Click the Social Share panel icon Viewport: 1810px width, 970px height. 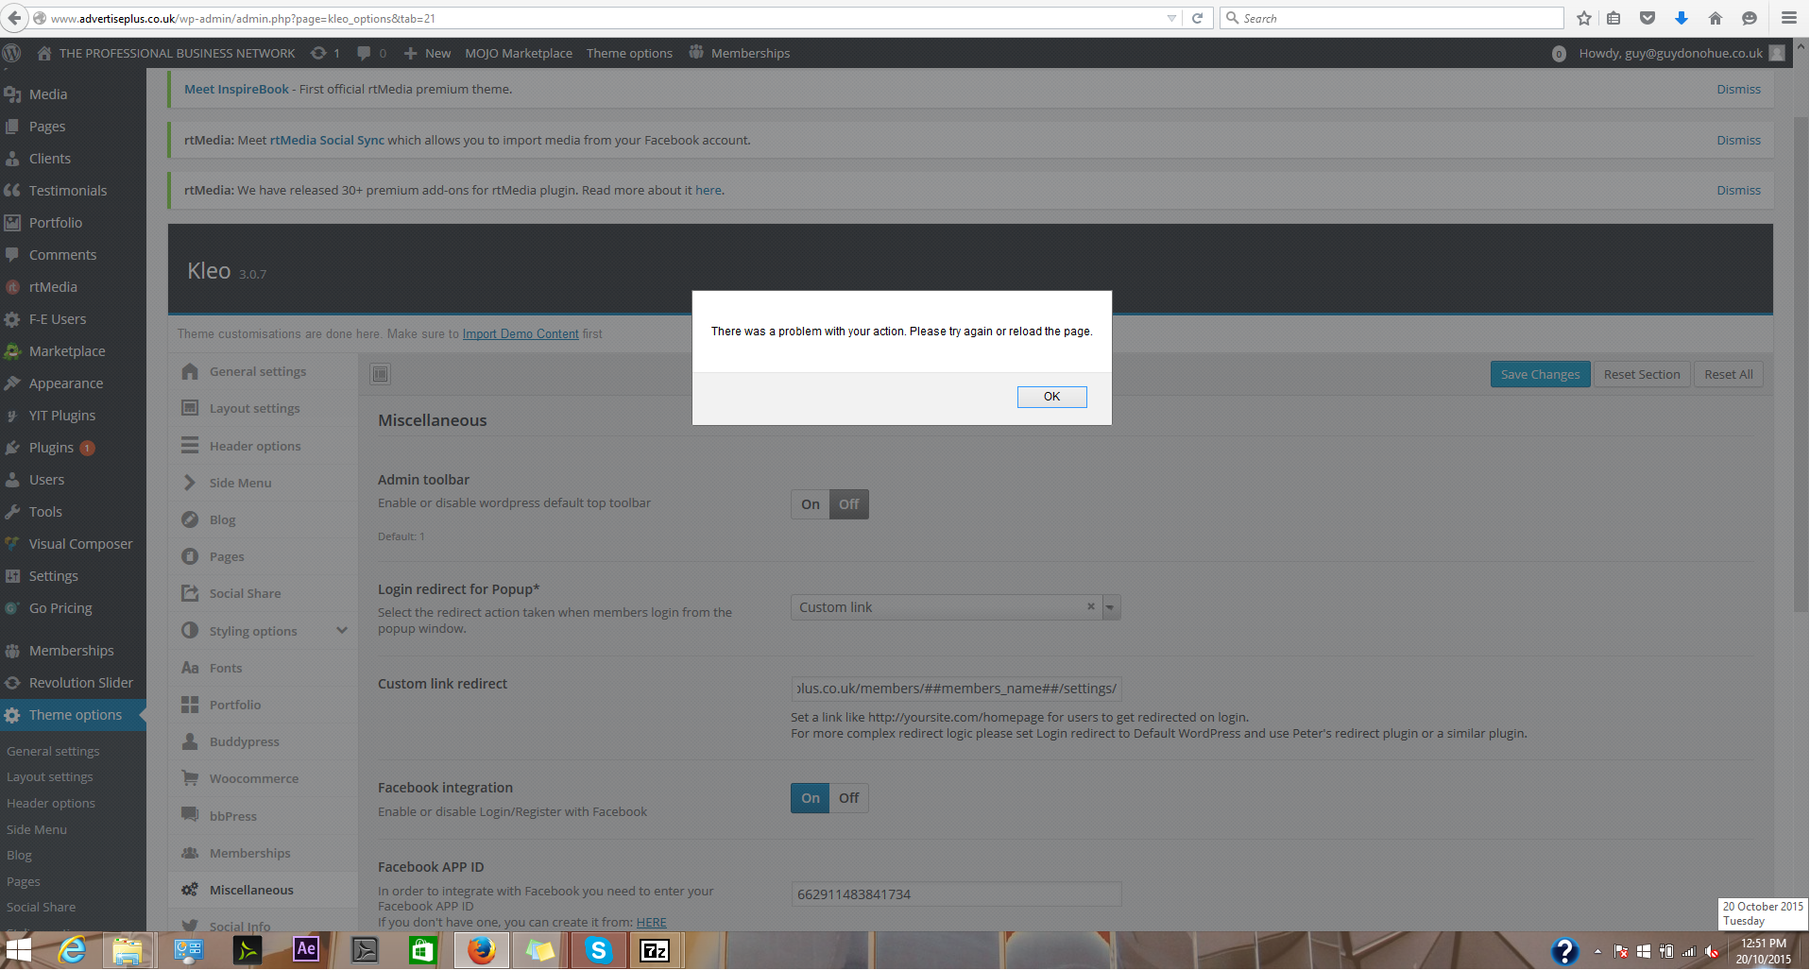point(190,593)
